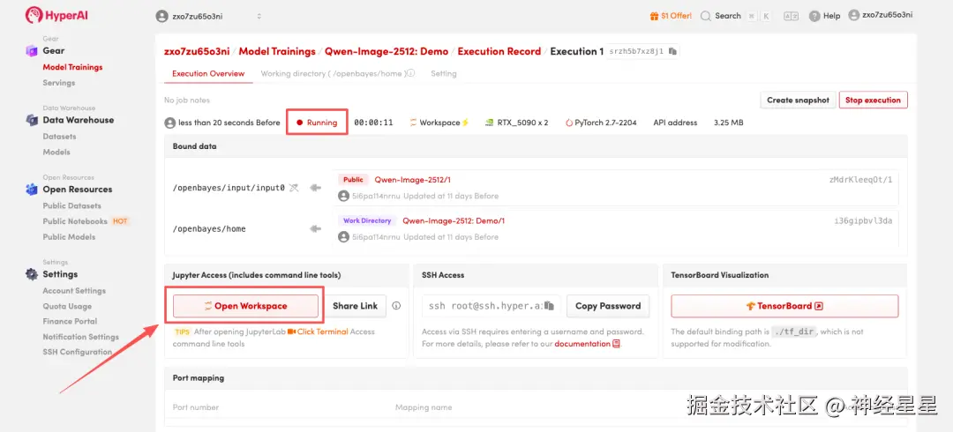Click the $1 Offer gift icon
953x432 pixels.
point(654,16)
